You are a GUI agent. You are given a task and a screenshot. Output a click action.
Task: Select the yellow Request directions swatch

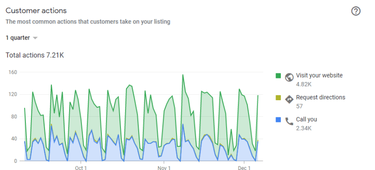278,97
